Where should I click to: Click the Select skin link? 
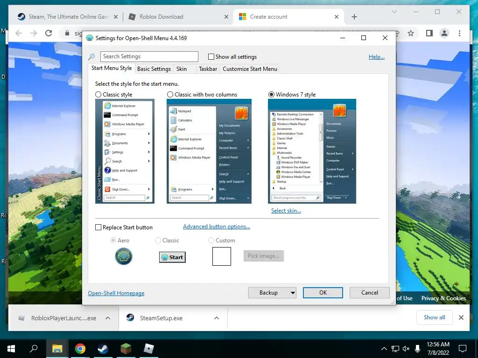click(x=286, y=211)
